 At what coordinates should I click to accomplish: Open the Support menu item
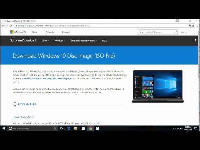[x=66, y=32]
